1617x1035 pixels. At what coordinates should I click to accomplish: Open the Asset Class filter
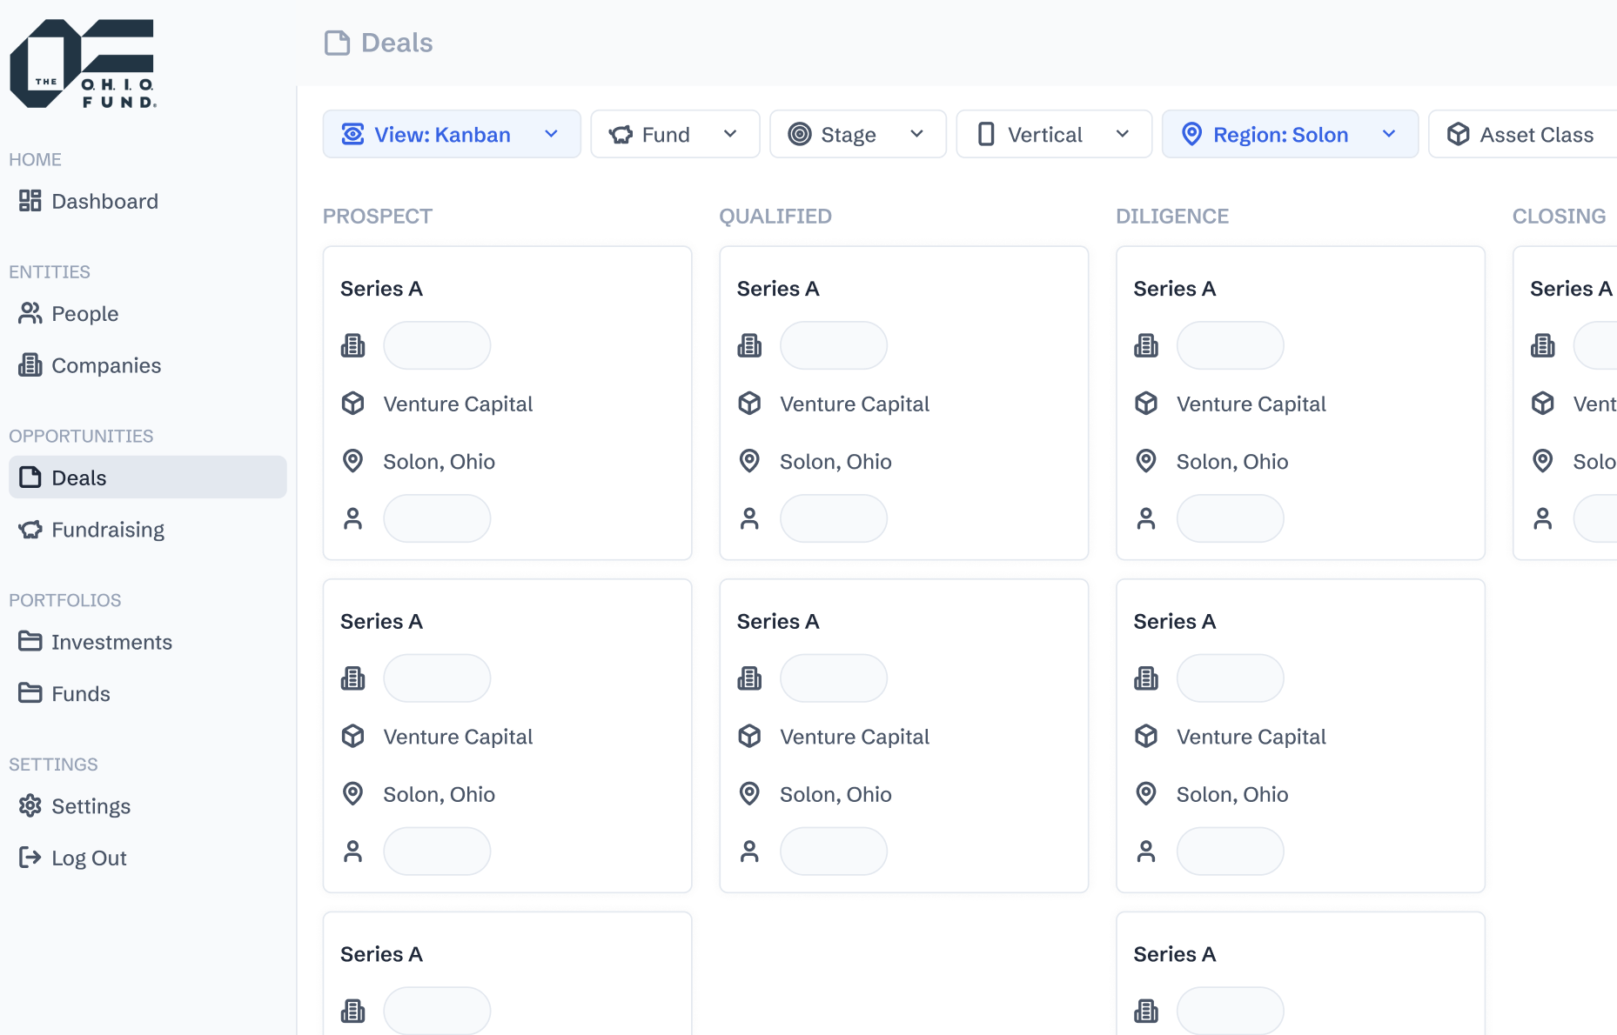[x=1521, y=134]
